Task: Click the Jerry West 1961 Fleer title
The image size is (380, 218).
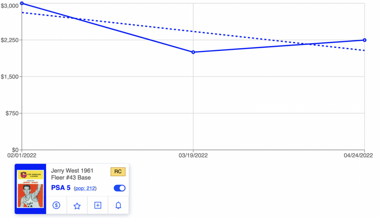Action: pyautogui.click(x=72, y=174)
